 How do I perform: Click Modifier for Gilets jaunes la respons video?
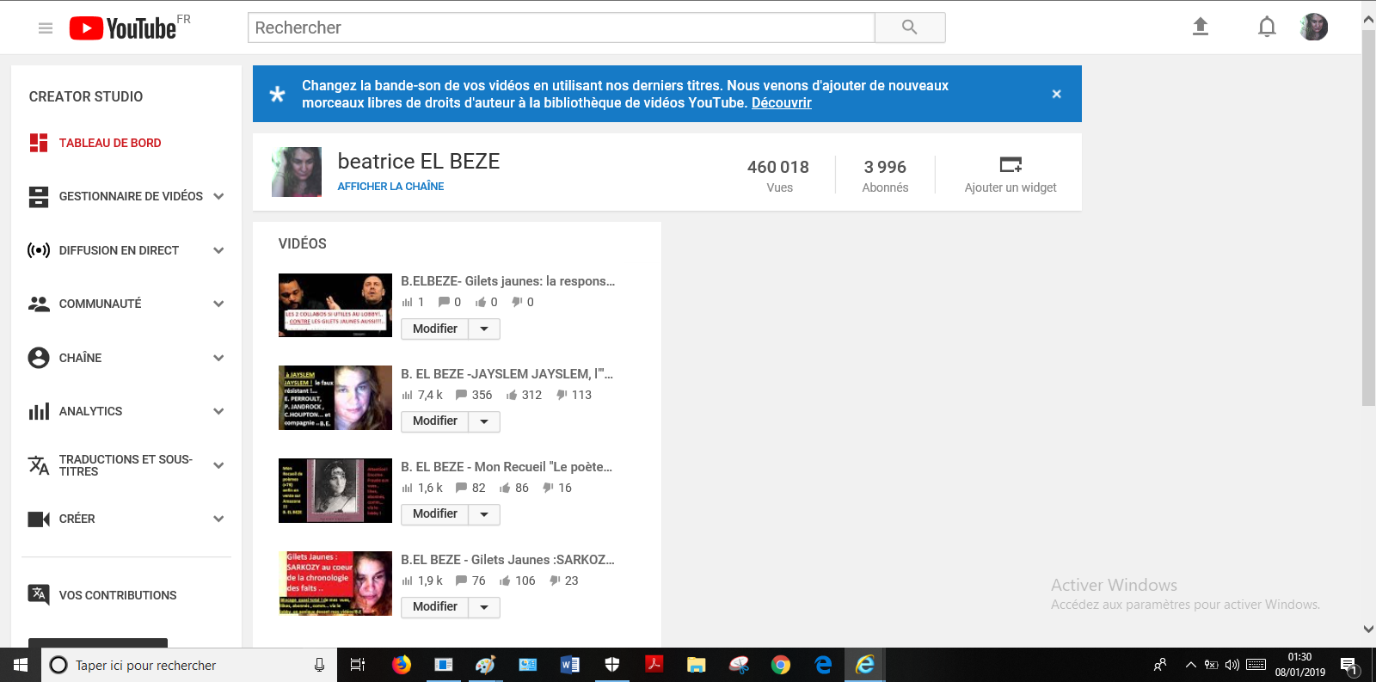[x=435, y=329]
